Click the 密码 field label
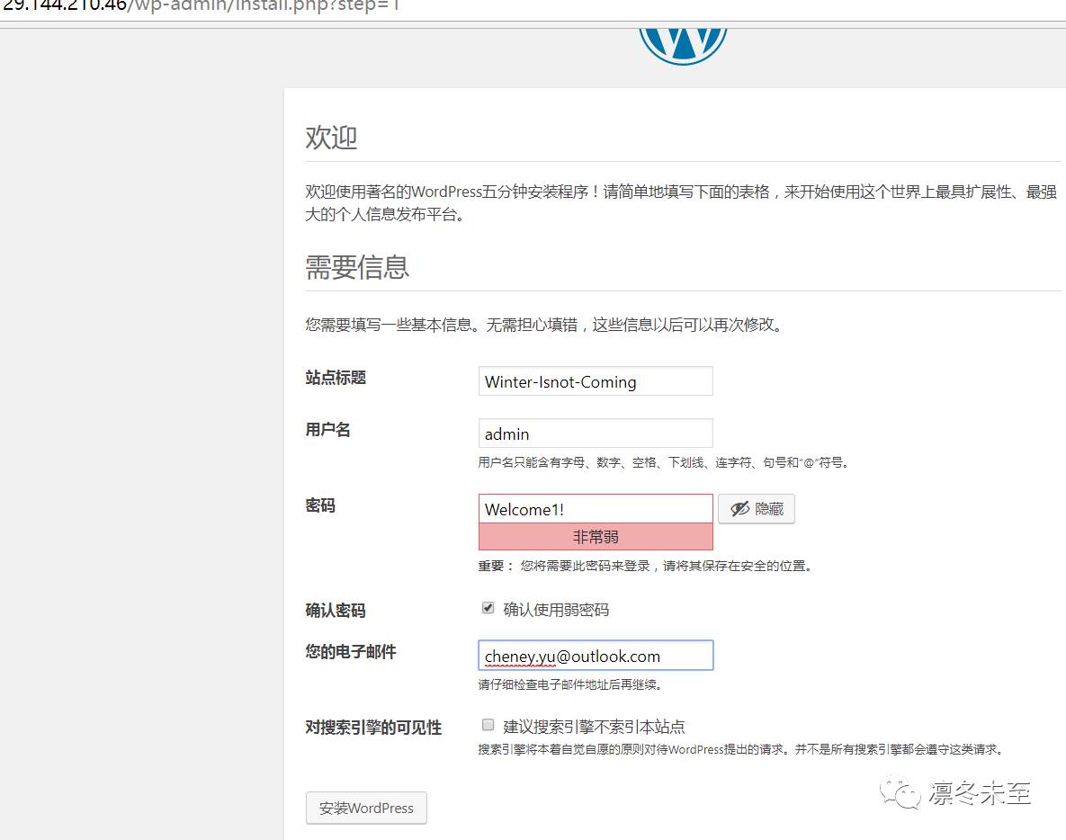The width and height of the screenshot is (1066, 840). point(320,505)
